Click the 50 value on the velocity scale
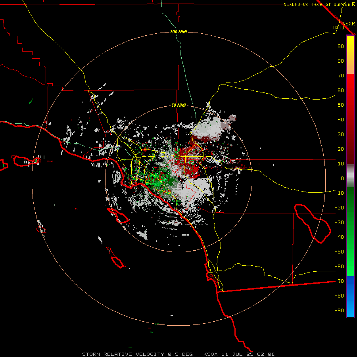This screenshot has height=357, width=357. (341, 105)
